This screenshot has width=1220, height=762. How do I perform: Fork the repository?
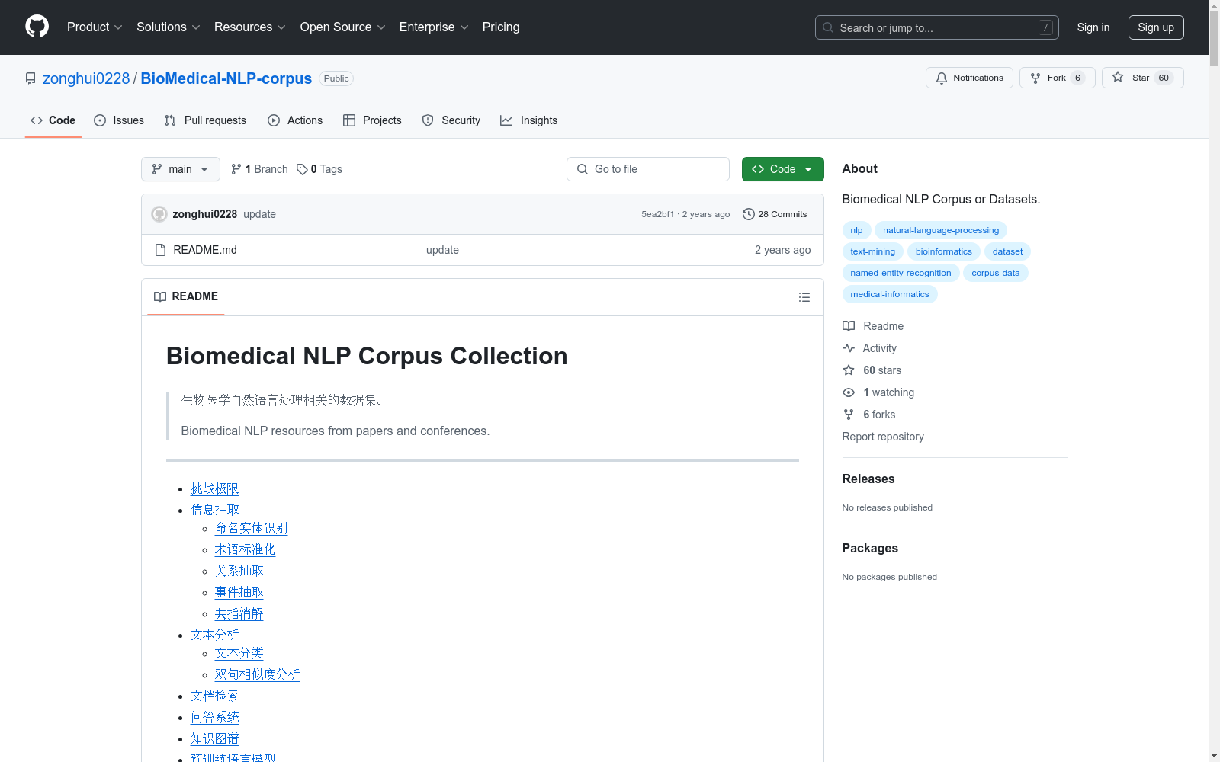point(1057,78)
